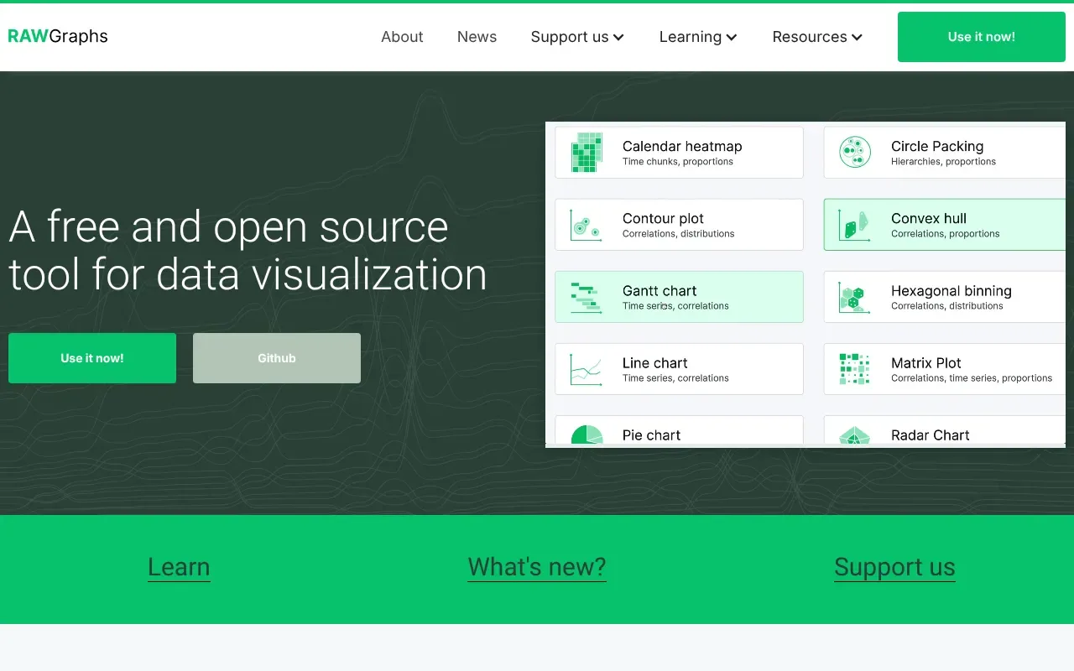The width and height of the screenshot is (1074, 671).
Task: Choose the Convex hull chart icon
Action: [855, 225]
